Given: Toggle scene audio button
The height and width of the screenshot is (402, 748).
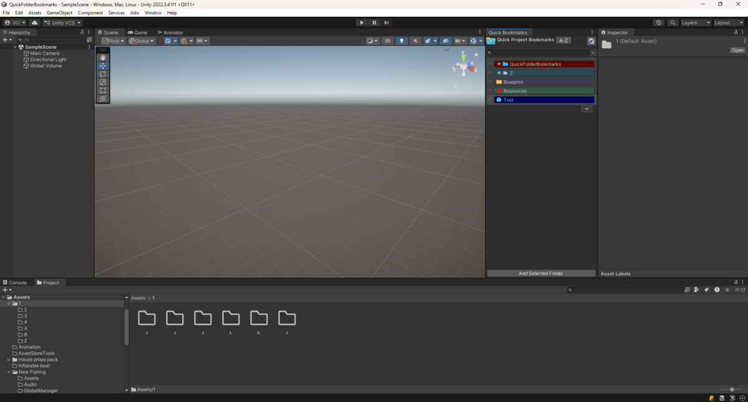Looking at the screenshot, I should pos(415,41).
